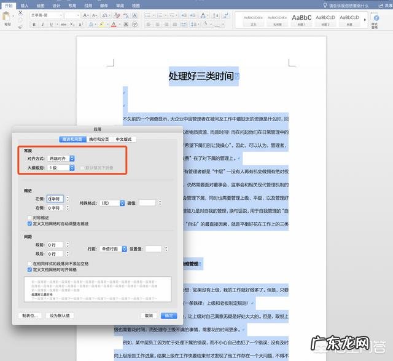Click the align right icon
Viewport: 393px width, 361px height.
[166, 25]
